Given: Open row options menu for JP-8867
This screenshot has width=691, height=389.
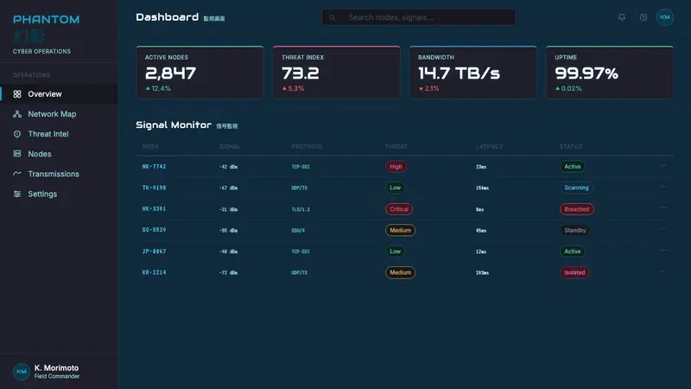Looking at the screenshot, I should pyautogui.click(x=662, y=250).
